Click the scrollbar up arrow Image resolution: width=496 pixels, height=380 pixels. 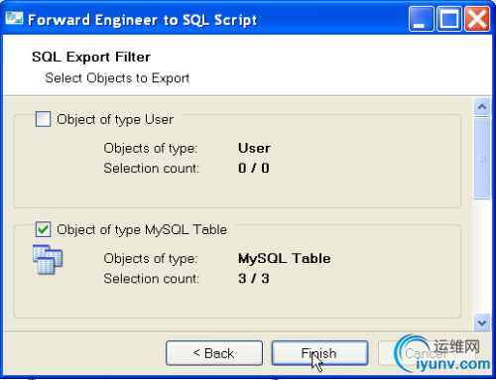[x=482, y=107]
